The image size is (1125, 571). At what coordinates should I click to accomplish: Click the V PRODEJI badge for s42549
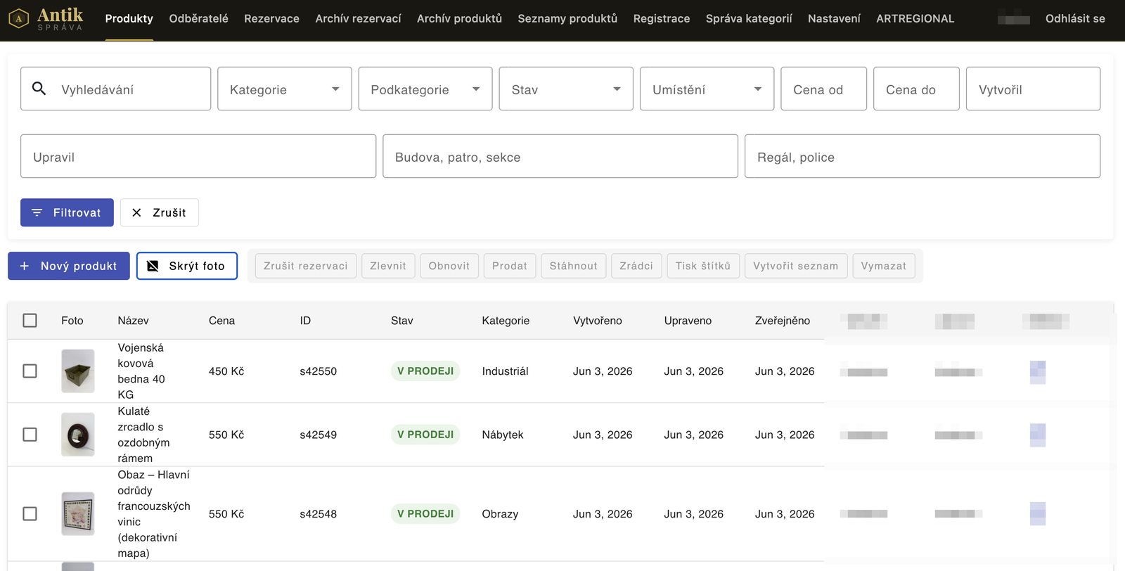pyautogui.click(x=425, y=435)
